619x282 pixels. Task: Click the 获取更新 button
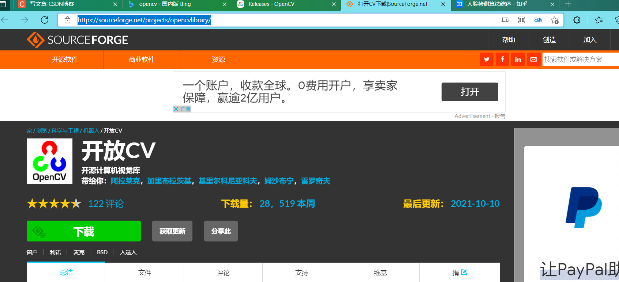(x=172, y=231)
